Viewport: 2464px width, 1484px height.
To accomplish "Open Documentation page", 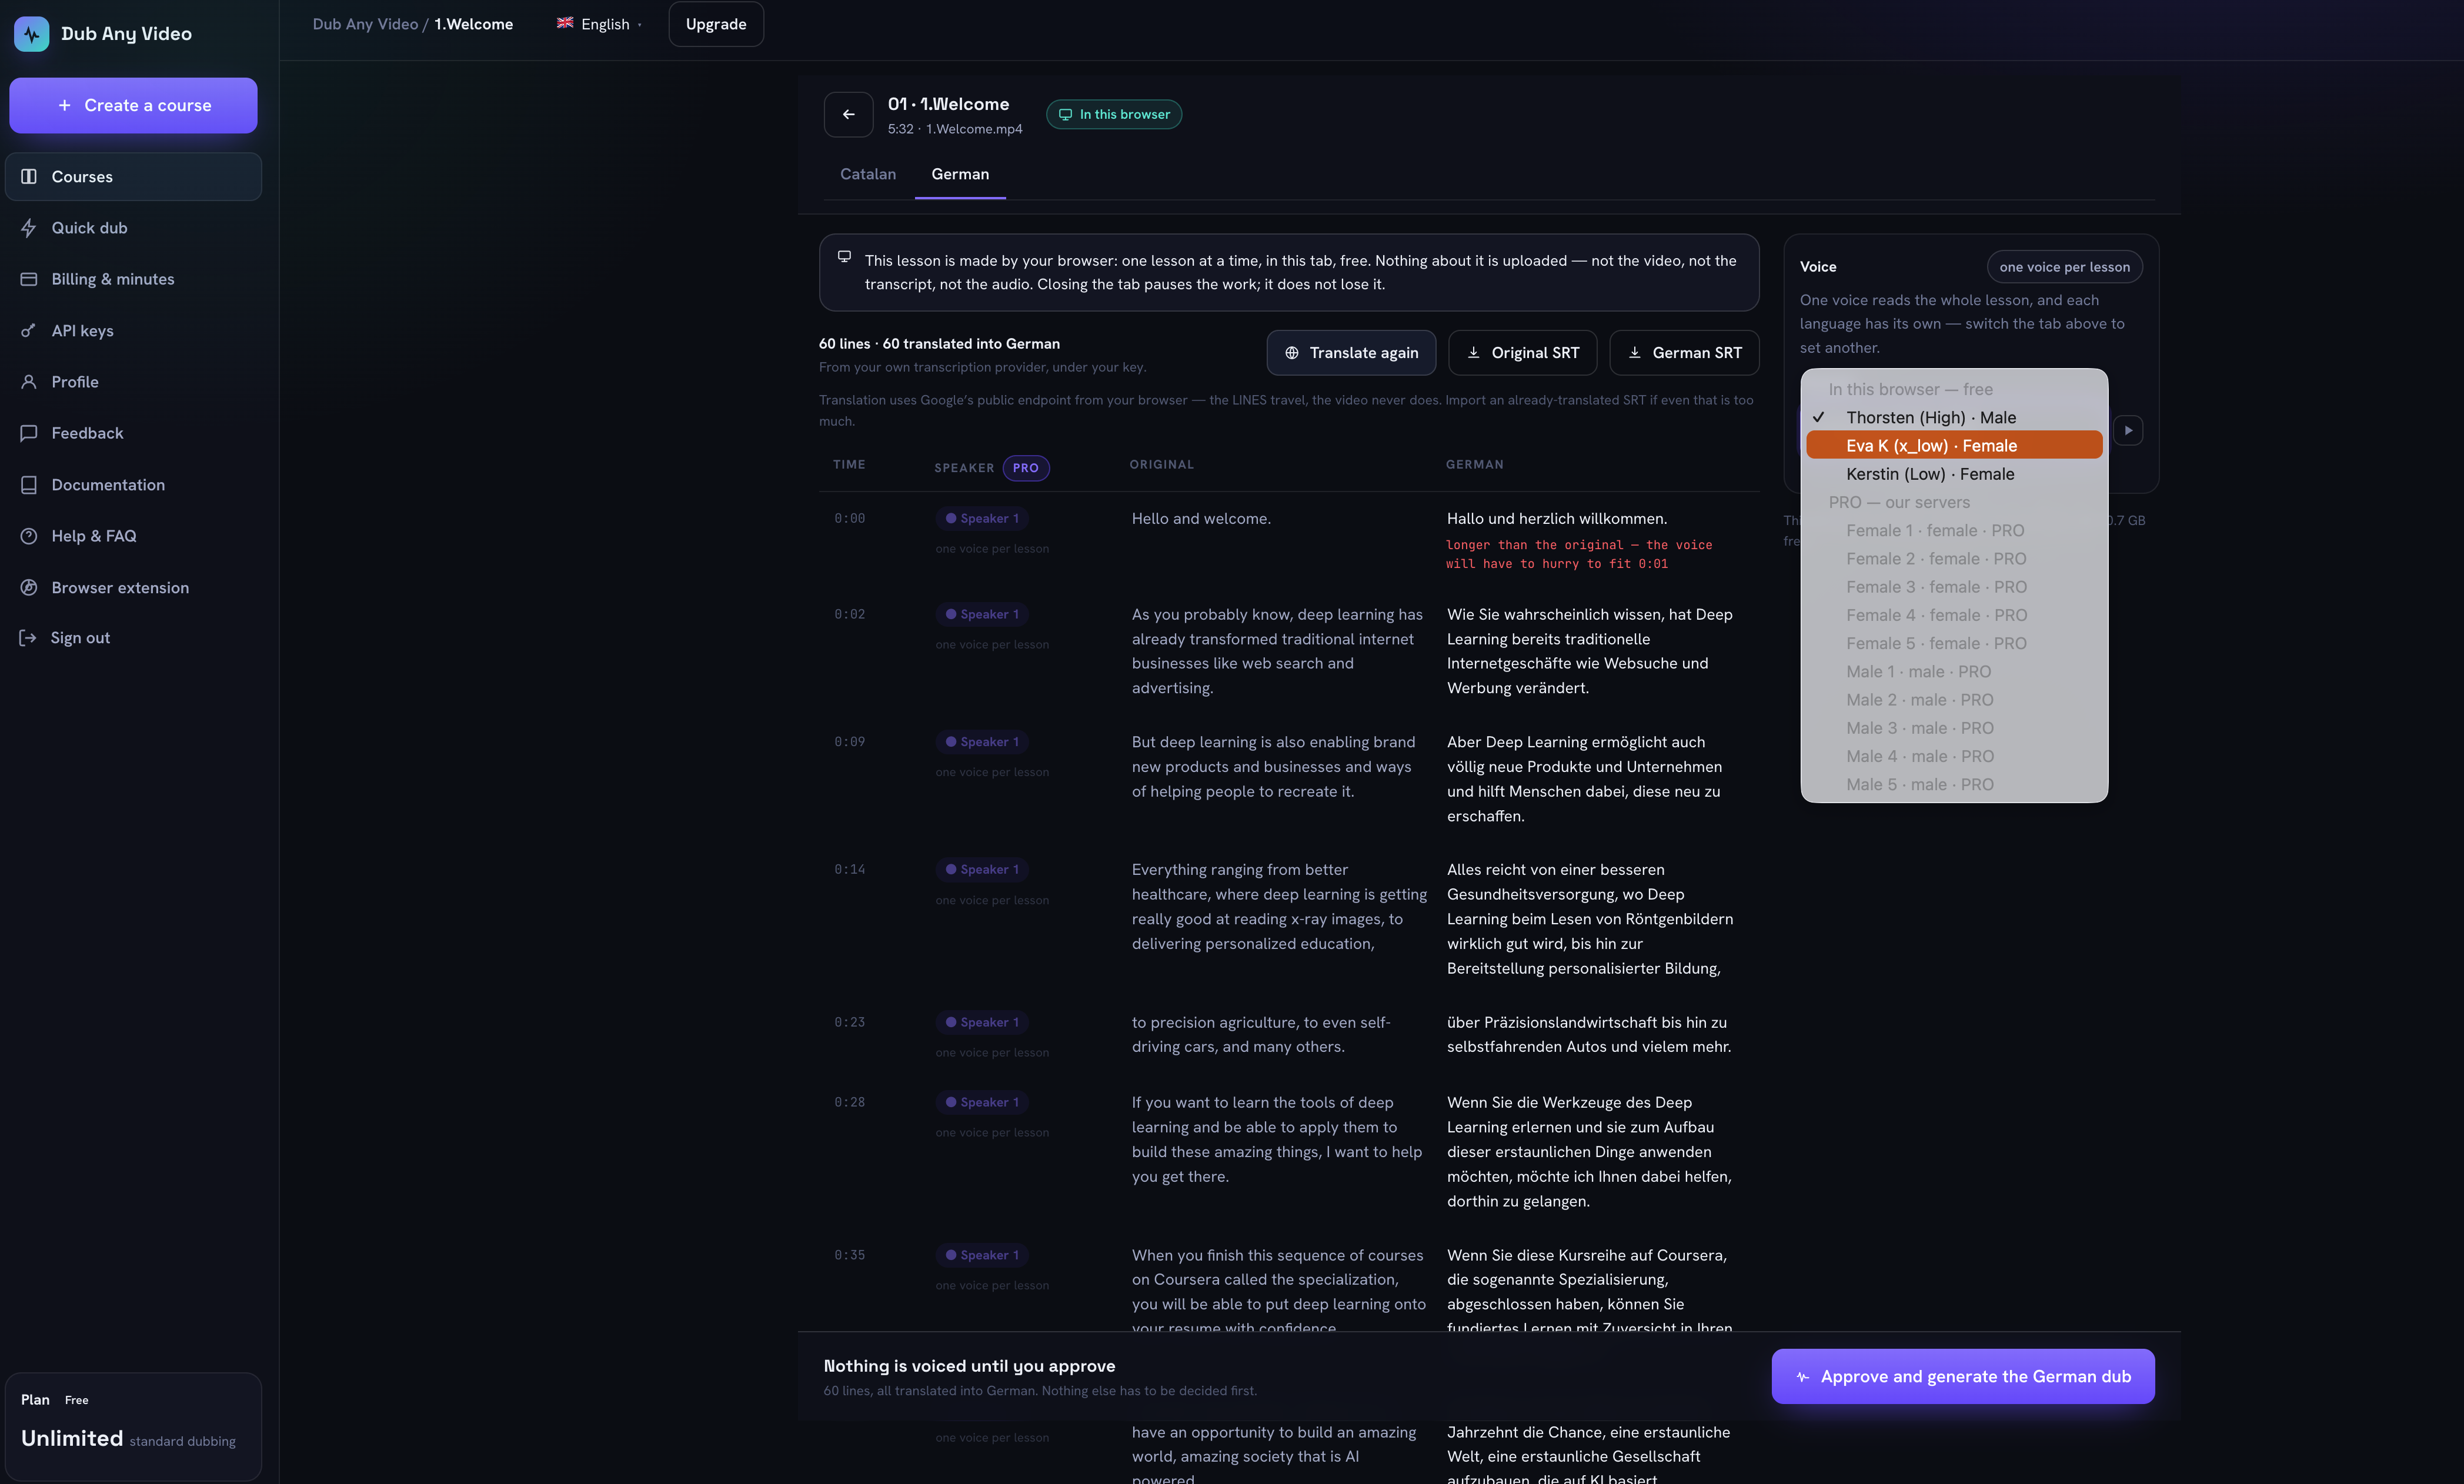I will point(133,485).
